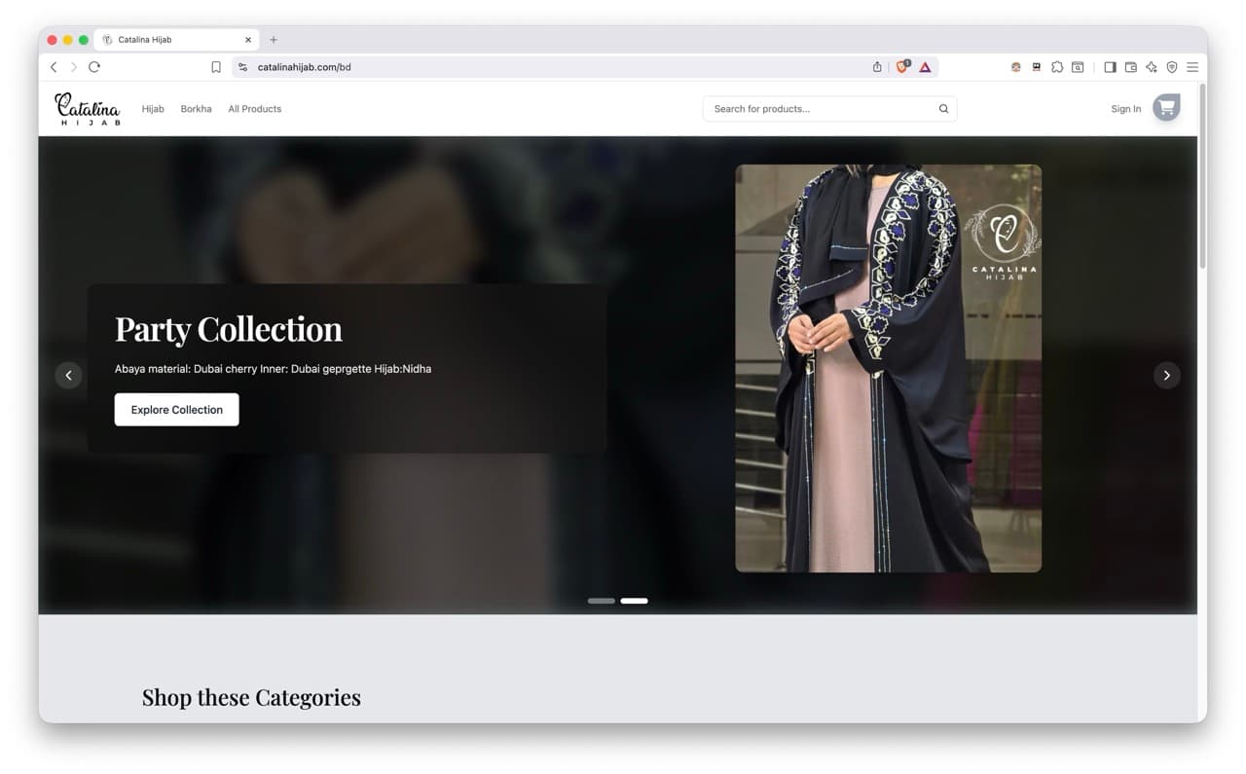Advance the carousel with the right chevron

tap(1166, 375)
